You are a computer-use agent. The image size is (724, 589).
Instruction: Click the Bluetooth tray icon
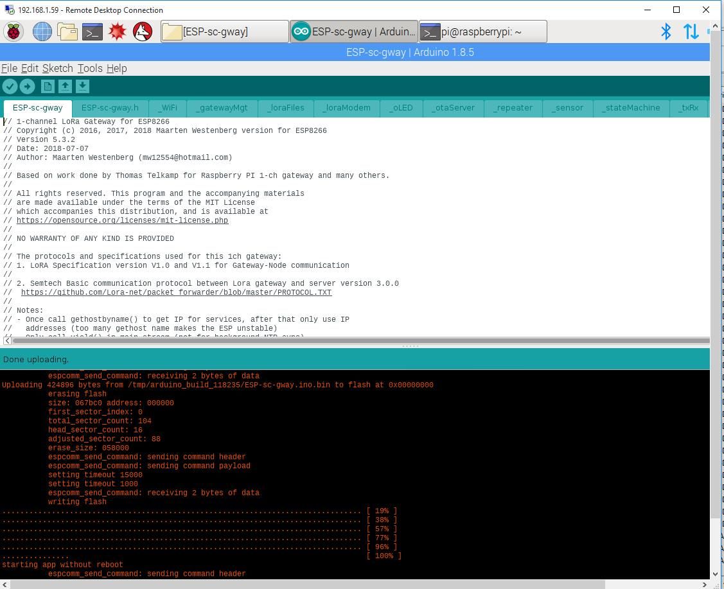pos(666,31)
